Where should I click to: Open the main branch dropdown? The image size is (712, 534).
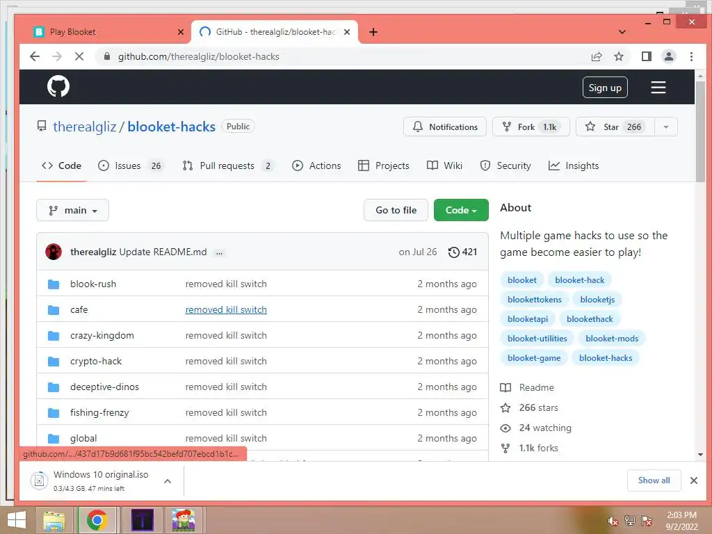point(72,210)
